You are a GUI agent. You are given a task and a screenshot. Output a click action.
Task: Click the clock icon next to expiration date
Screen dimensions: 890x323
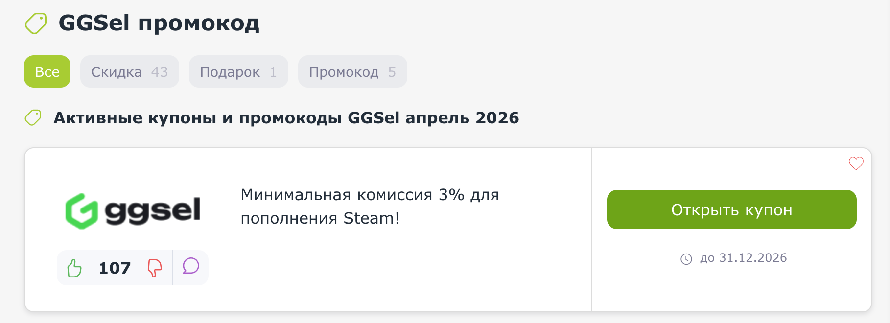[x=687, y=258]
